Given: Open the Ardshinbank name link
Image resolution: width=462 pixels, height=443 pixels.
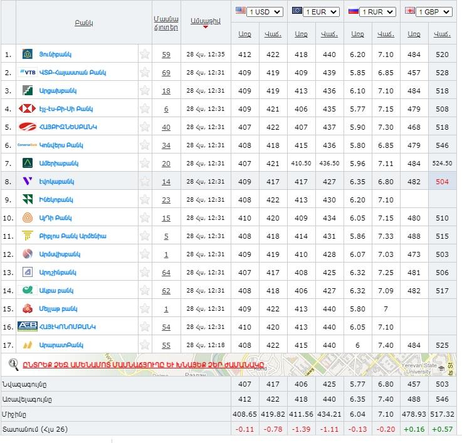Looking at the screenshot, I should pyautogui.click(x=58, y=273).
